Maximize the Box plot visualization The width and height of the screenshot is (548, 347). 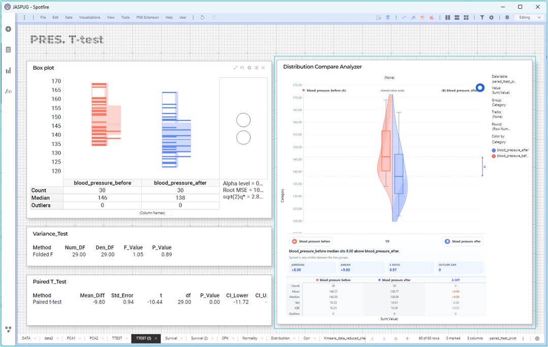235,68
